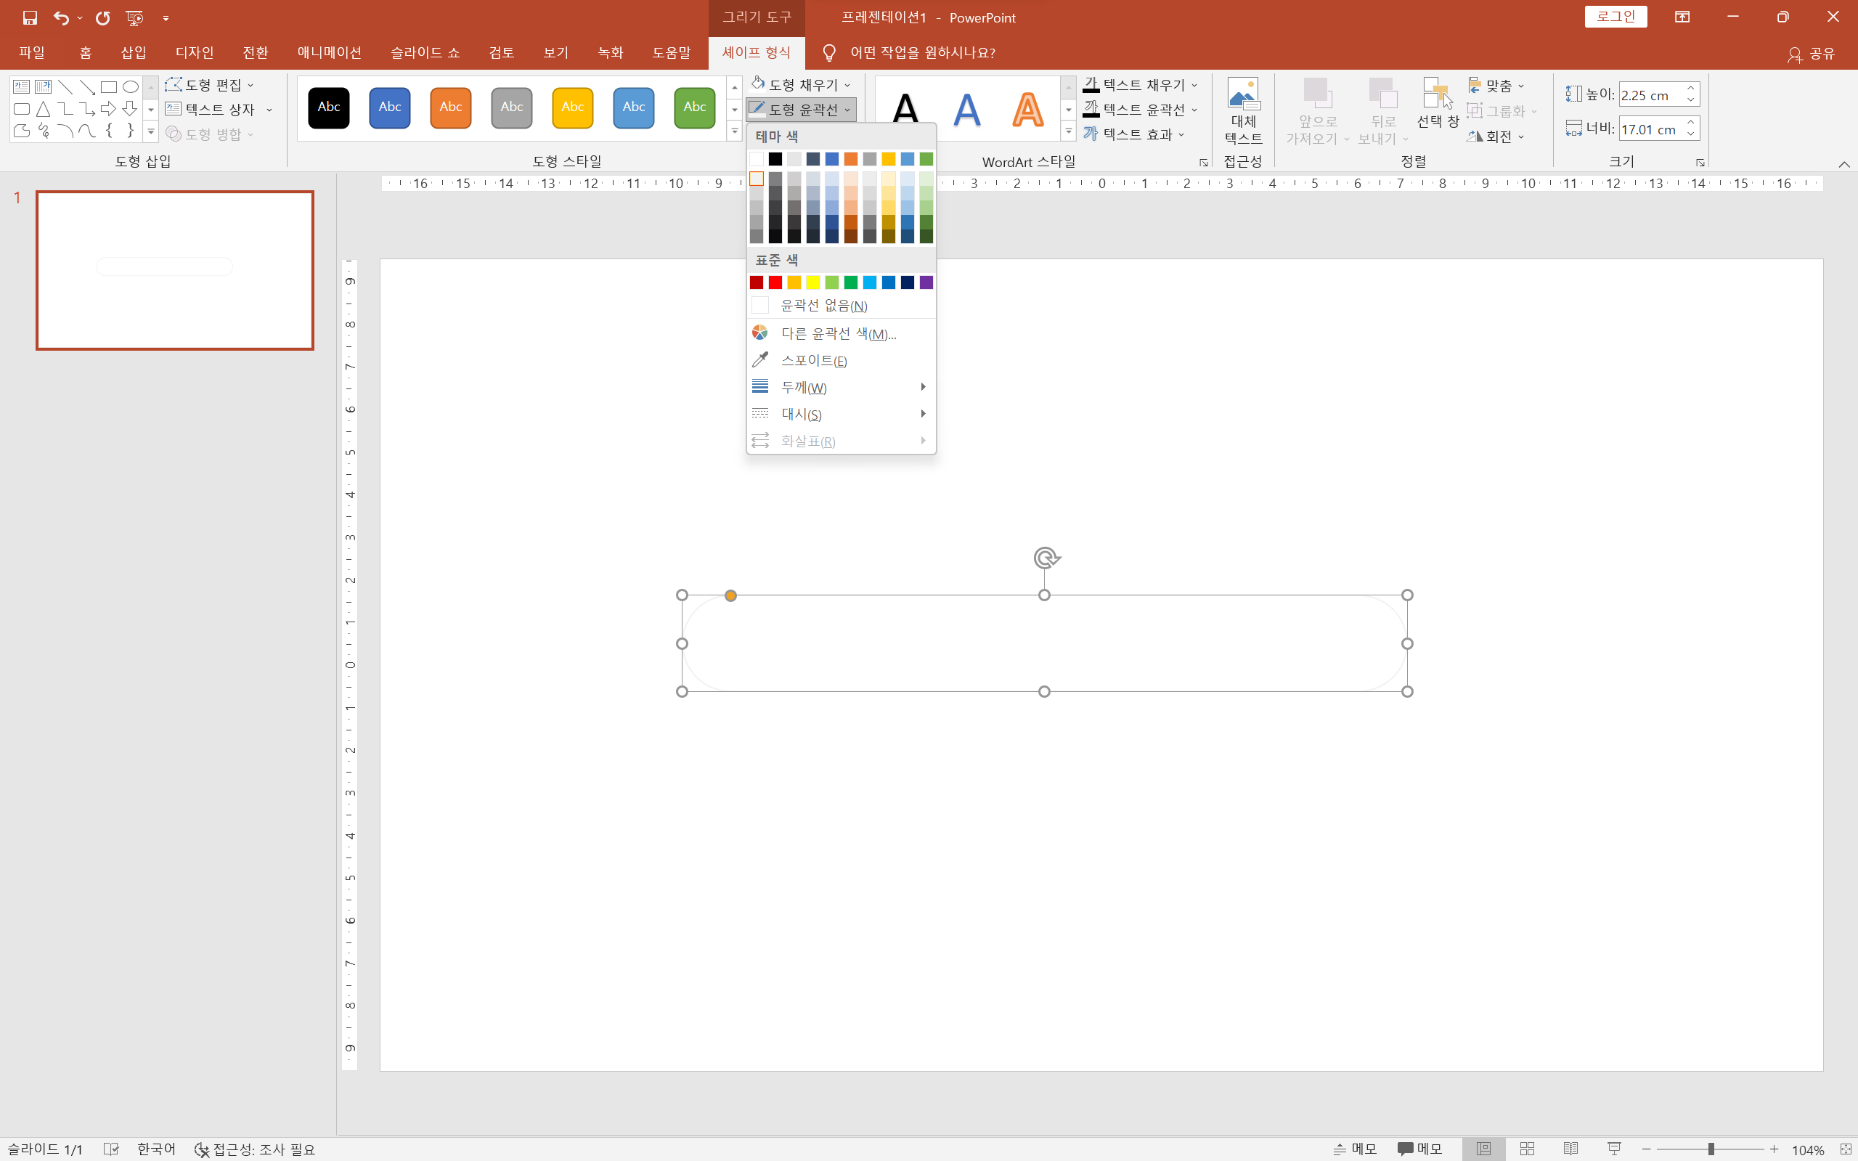1858x1161 pixels.
Task: Open the 애니메이션 ribbon tab
Action: 330,52
